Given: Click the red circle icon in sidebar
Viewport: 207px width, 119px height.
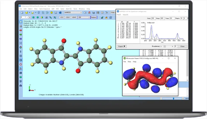Looking at the screenshot, I should 21,64.
